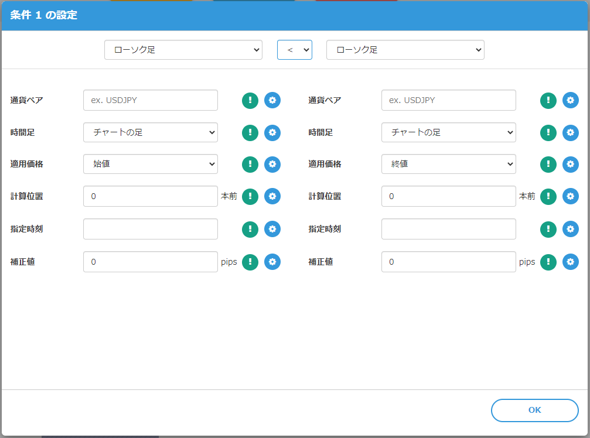Click the left 通貨ペア text field

click(151, 100)
